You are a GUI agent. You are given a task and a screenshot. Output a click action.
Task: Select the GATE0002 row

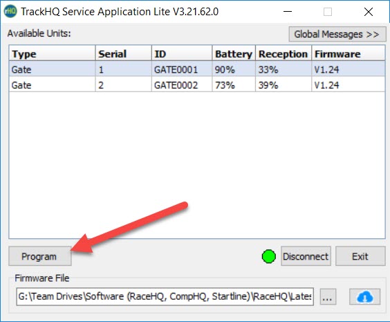[x=197, y=84]
